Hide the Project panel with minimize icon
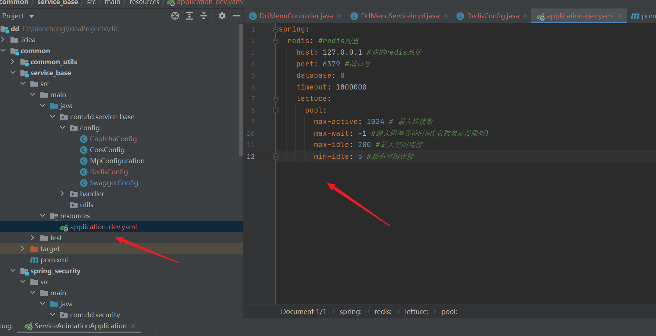Screen dimensions: 656x336 (x=236, y=16)
